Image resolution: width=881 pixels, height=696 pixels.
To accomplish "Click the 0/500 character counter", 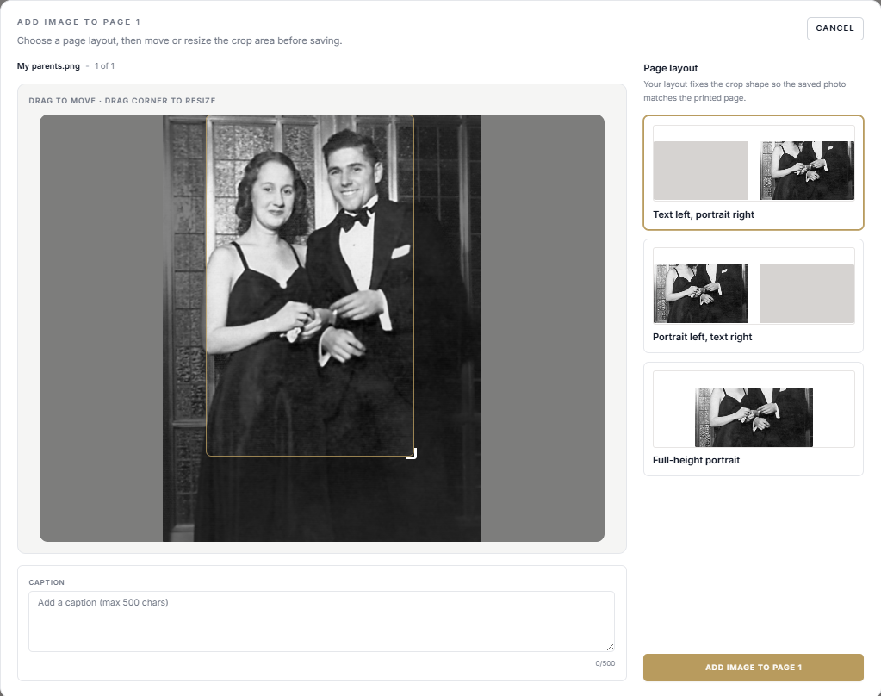I will pos(605,663).
